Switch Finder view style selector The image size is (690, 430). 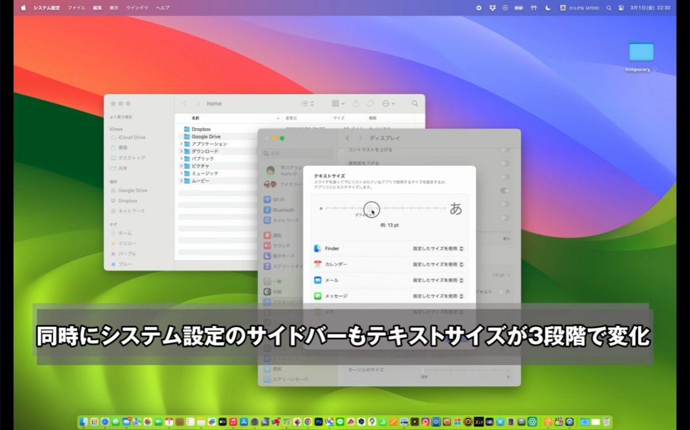tap(308, 104)
